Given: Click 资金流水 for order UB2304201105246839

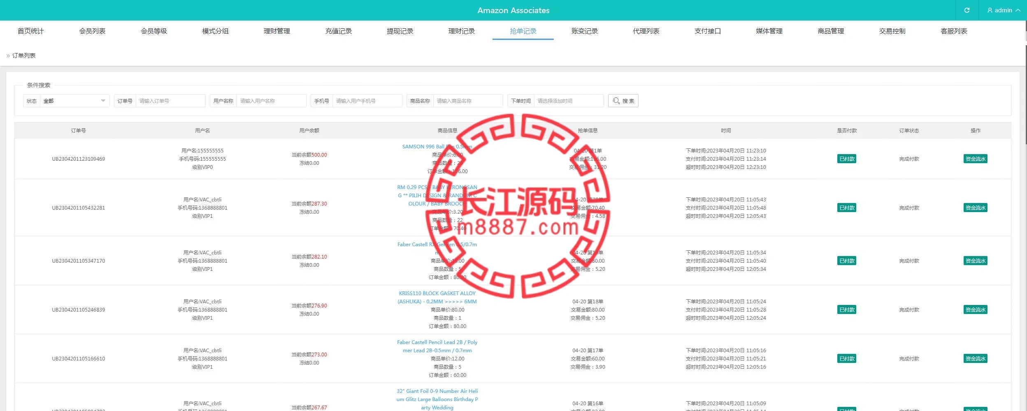Looking at the screenshot, I should click(x=975, y=310).
